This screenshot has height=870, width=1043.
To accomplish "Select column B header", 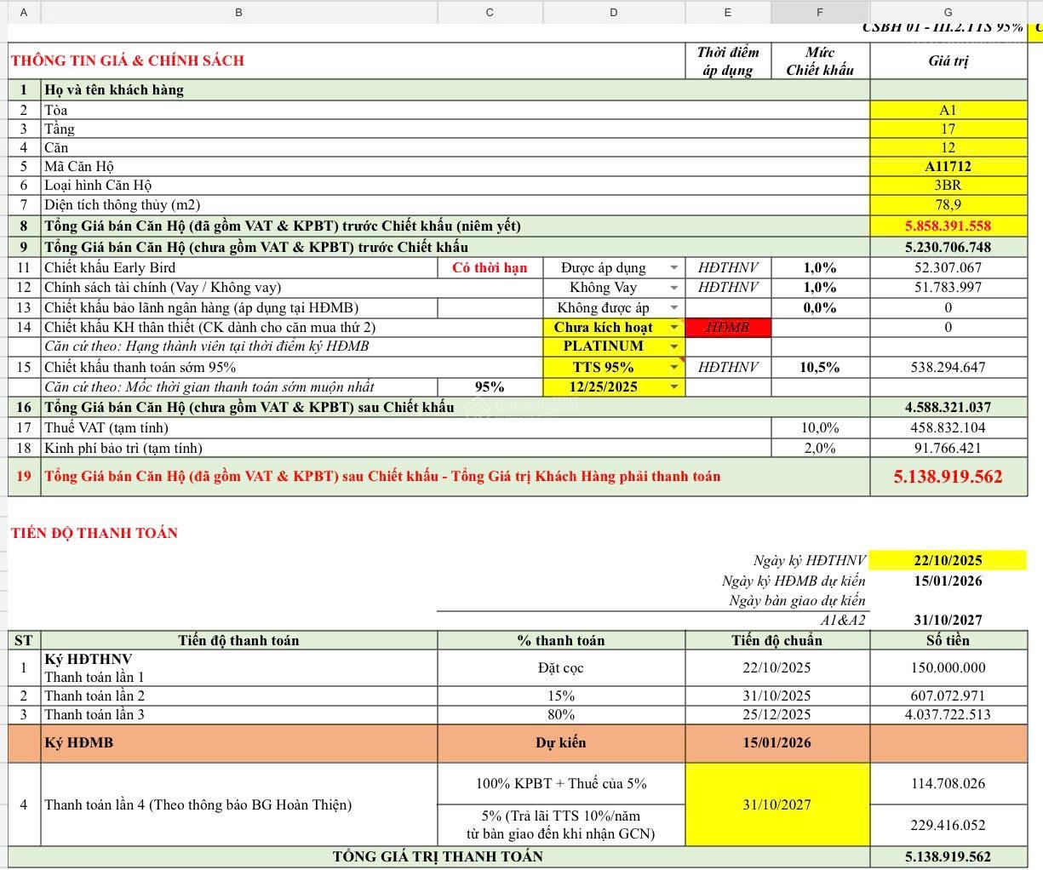I will [238, 12].
